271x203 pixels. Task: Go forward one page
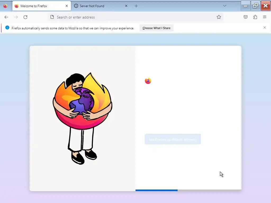[x=16, y=17]
